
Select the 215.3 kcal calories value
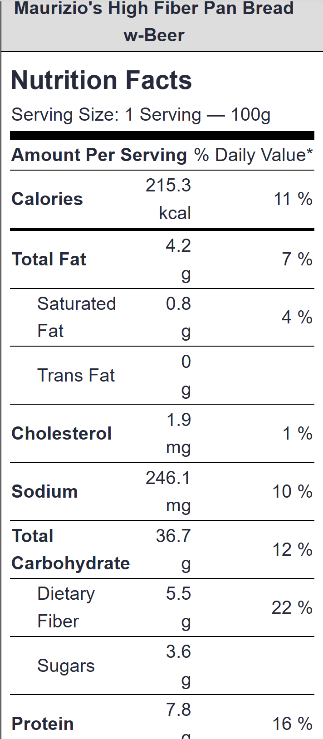tap(168, 199)
